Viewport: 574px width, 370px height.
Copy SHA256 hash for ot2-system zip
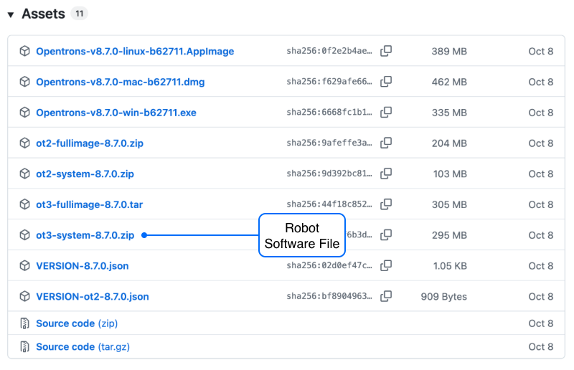[386, 174]
